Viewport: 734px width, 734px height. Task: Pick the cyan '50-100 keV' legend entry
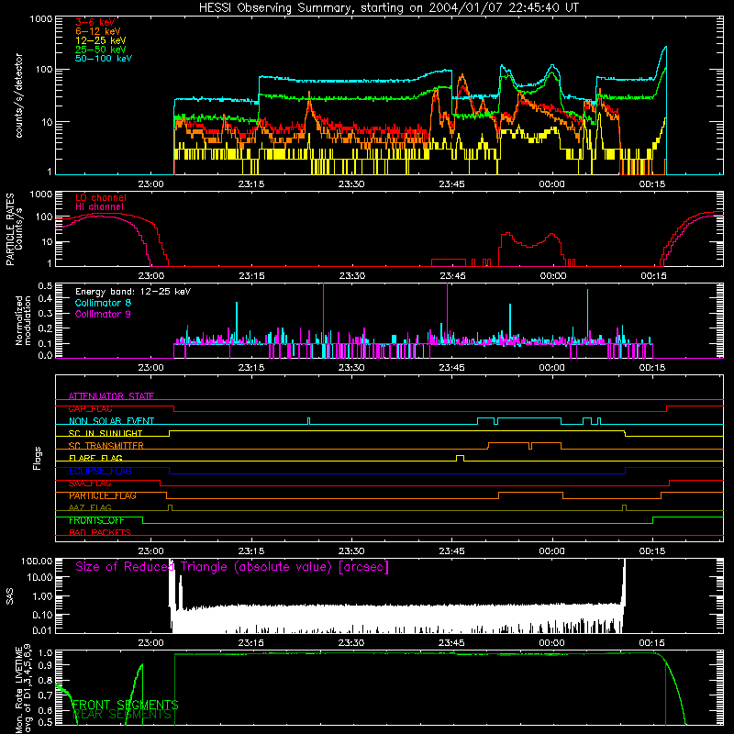[104, 59]
